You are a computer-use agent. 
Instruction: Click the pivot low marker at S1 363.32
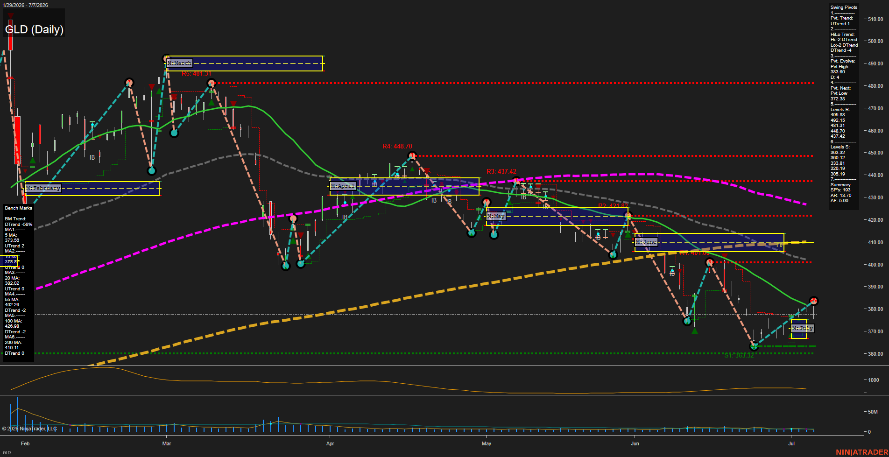coord(754,346)
